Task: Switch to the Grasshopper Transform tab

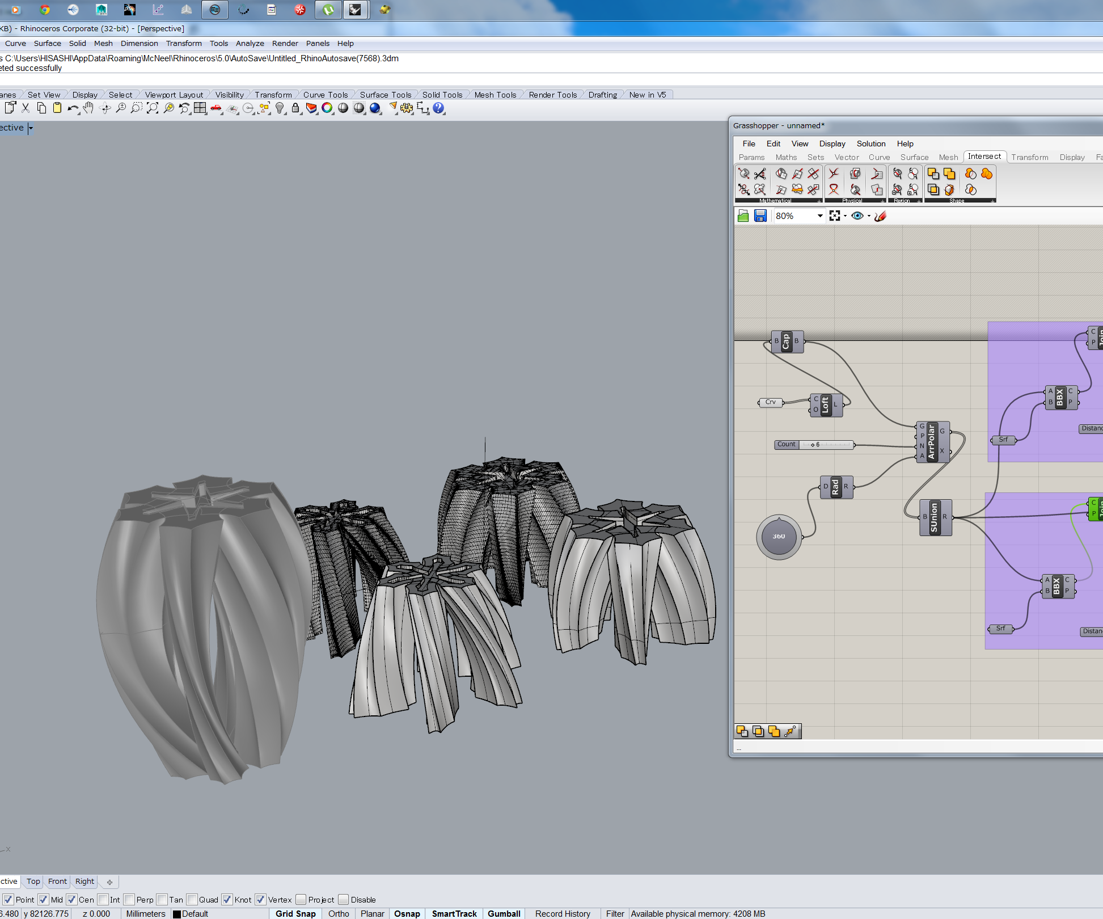Action: coord(1030,157)
